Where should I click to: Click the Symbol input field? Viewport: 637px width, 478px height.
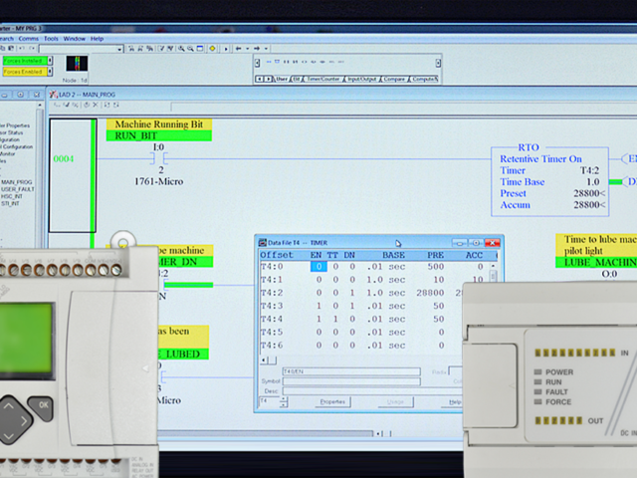click(x=351, y=381)
